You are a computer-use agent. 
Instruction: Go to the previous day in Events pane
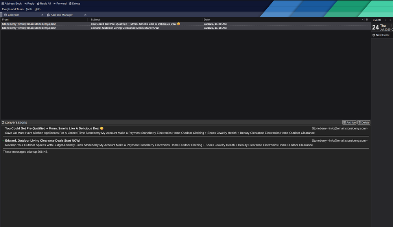coord(386,20)
